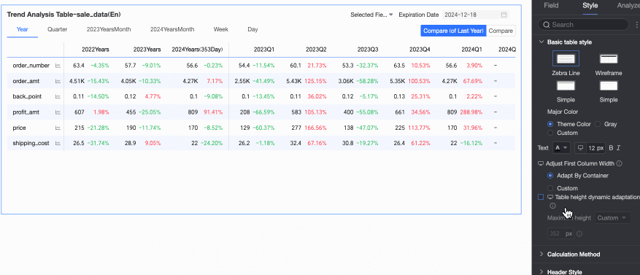Image resolution: width=640 pixels, height=275 pixels.
Task: Toggle italic text formatting
Action: 618,148
